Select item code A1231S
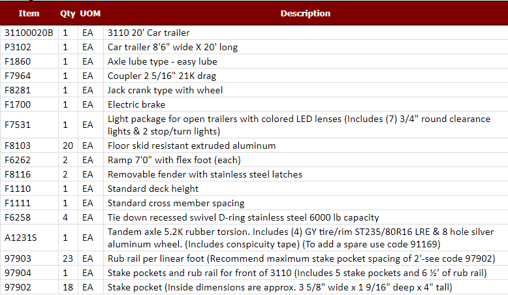 click(20, 238)
